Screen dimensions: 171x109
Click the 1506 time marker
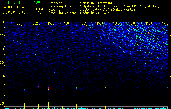pos(100,23)
